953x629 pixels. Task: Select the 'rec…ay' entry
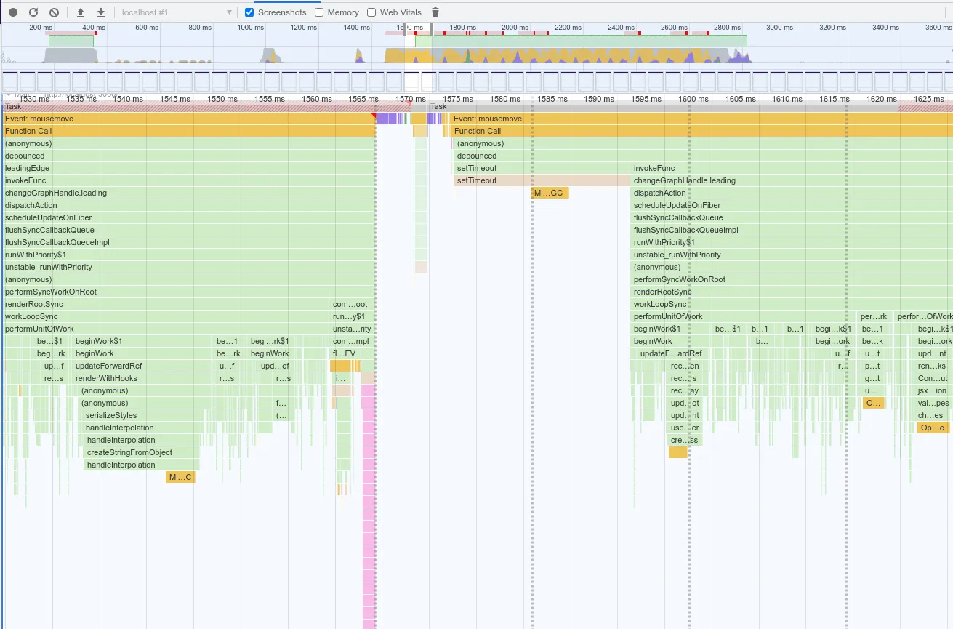pos(685,390)
